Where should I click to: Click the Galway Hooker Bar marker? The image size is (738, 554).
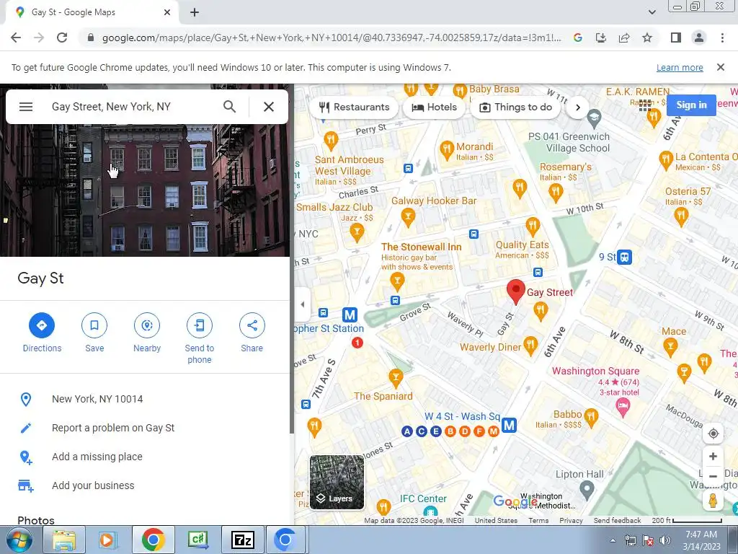(x=408, y=218)
